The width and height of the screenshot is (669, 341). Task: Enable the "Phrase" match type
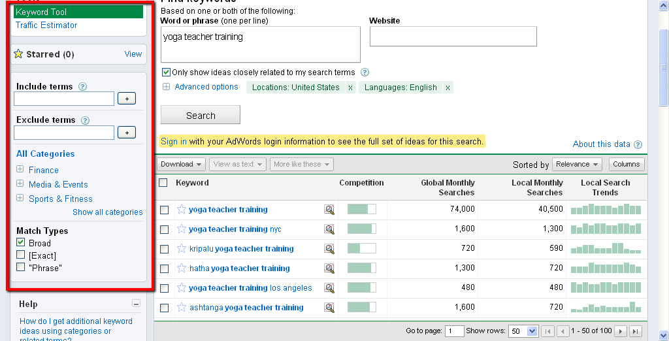(21, 267)
